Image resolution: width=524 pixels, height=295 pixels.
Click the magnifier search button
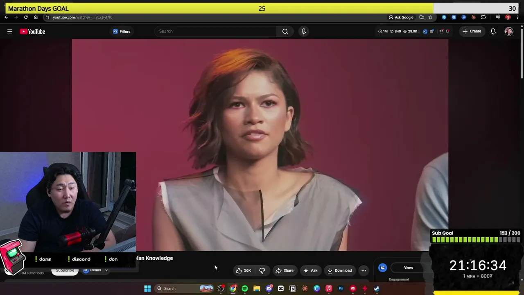pyautogui.click(x=285, y=31)
